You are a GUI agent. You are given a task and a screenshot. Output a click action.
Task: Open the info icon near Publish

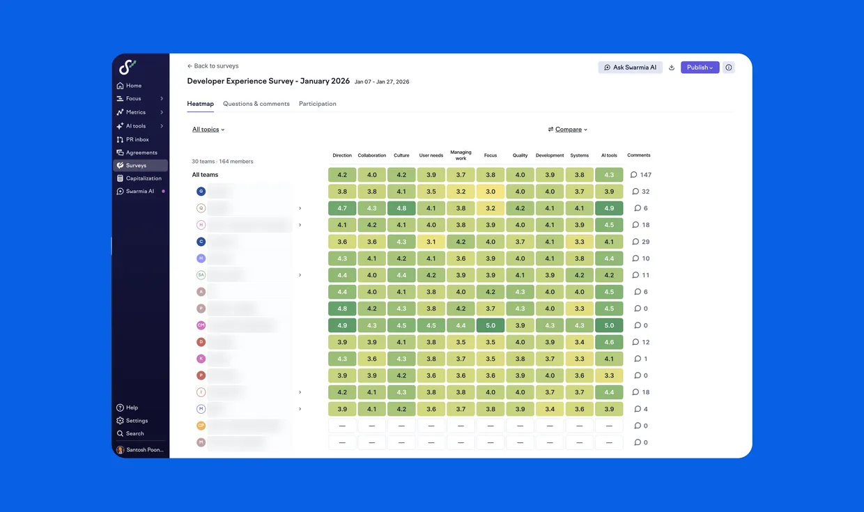point(729,68)
